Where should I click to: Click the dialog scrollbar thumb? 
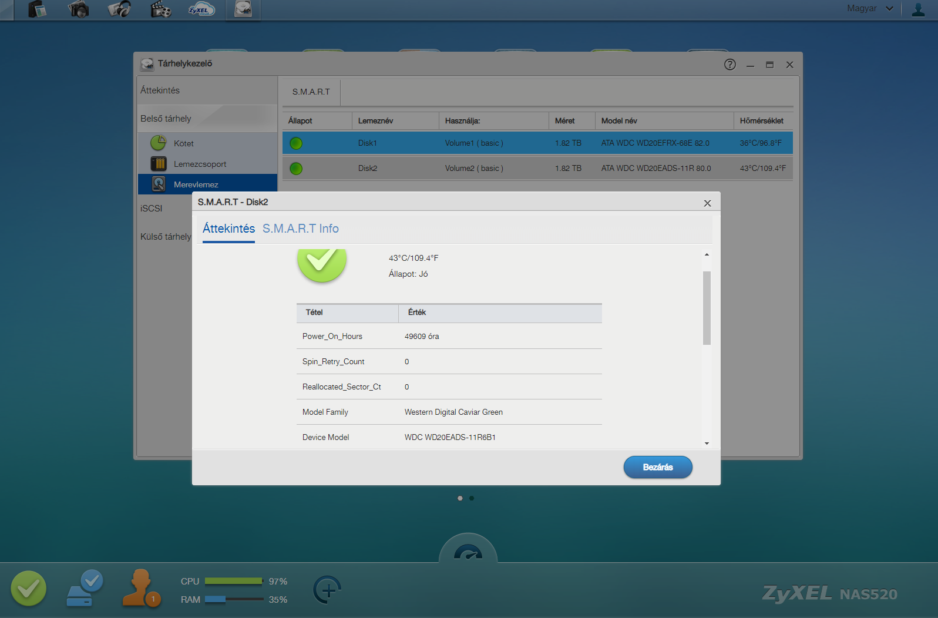click(x=707, y=308)
